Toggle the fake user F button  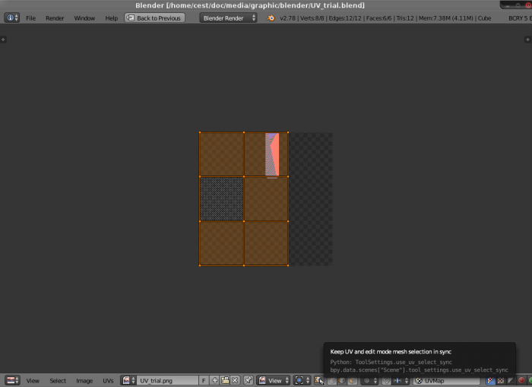(x=204, y=380)
